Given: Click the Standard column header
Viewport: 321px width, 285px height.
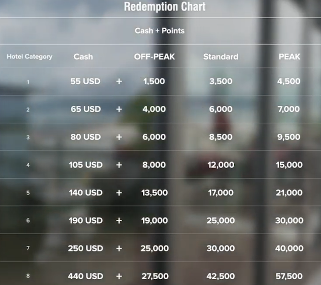Looking at the screenshot, I should click(221, 57).
